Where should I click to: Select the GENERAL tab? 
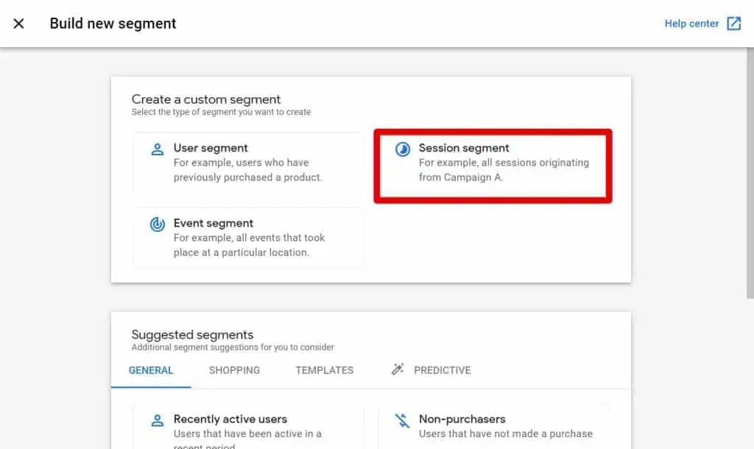(x=152, y=370)
